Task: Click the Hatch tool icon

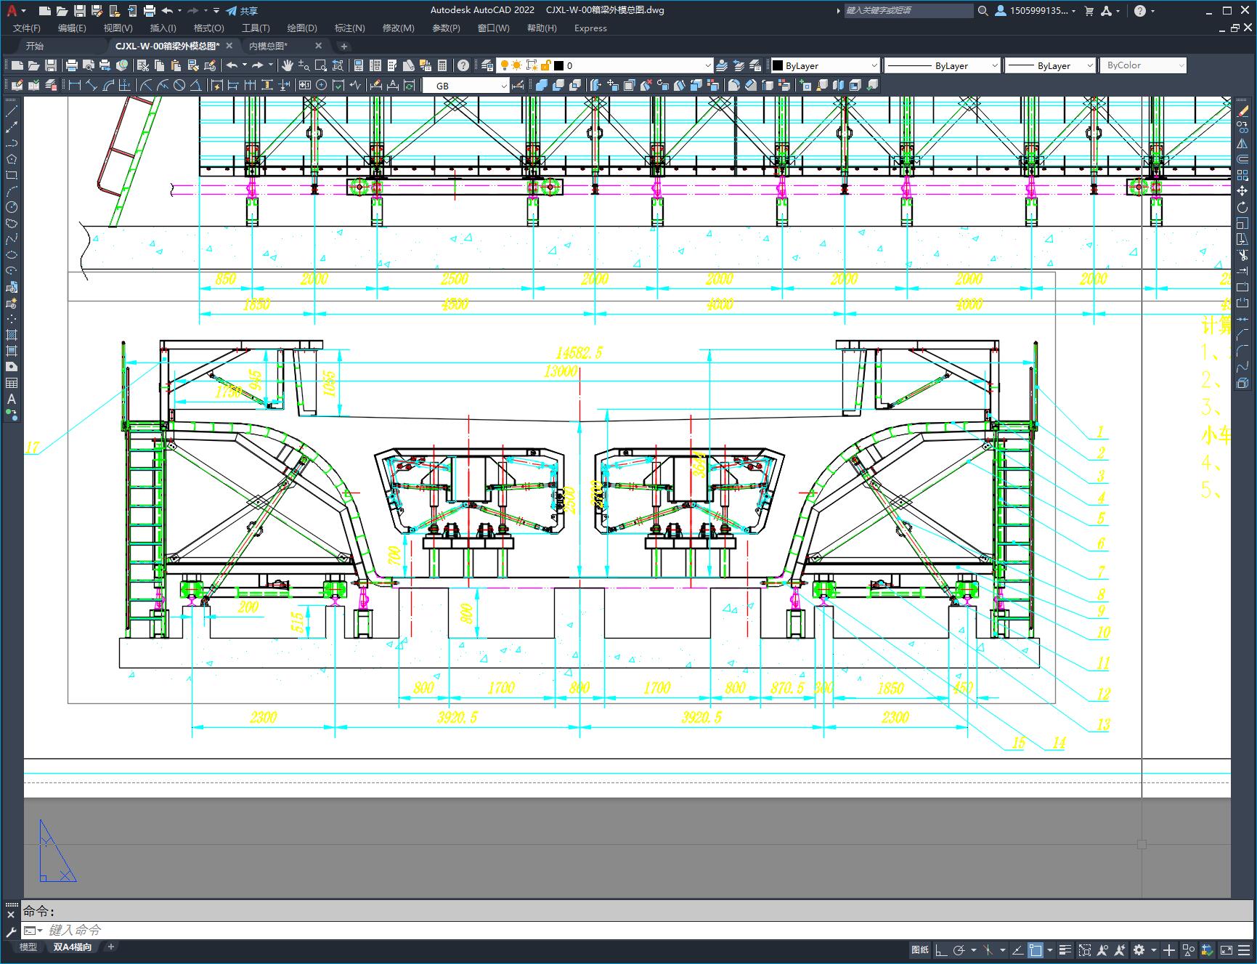Action: pyautogui.click(x=12, y=335)
